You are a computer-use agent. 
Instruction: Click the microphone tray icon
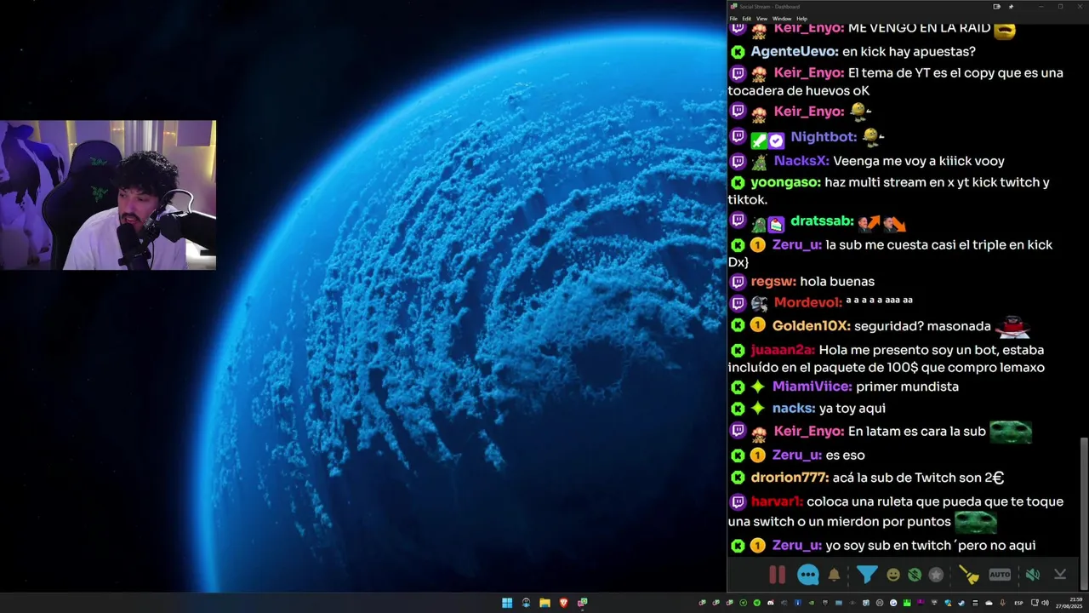pyautogui.click(x=1002, y=603)
